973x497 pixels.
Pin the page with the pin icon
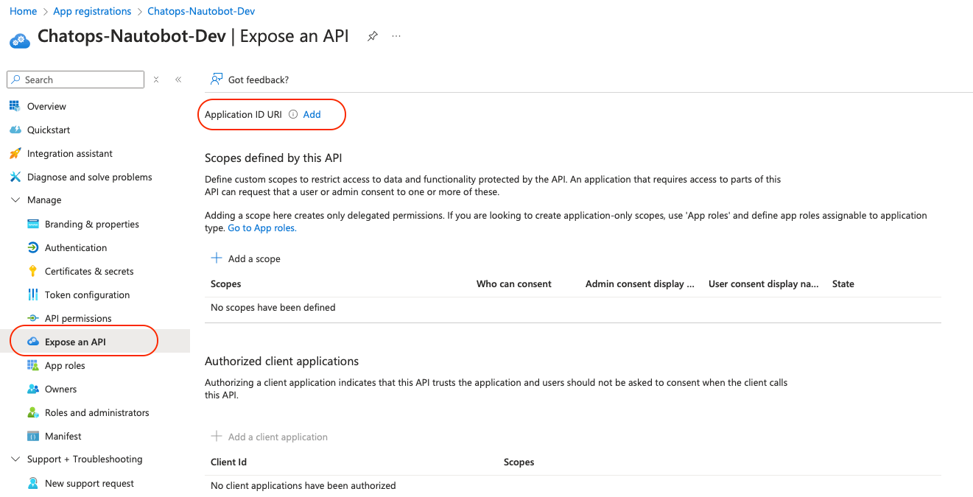pyautogui.click(x=373, y=36)
